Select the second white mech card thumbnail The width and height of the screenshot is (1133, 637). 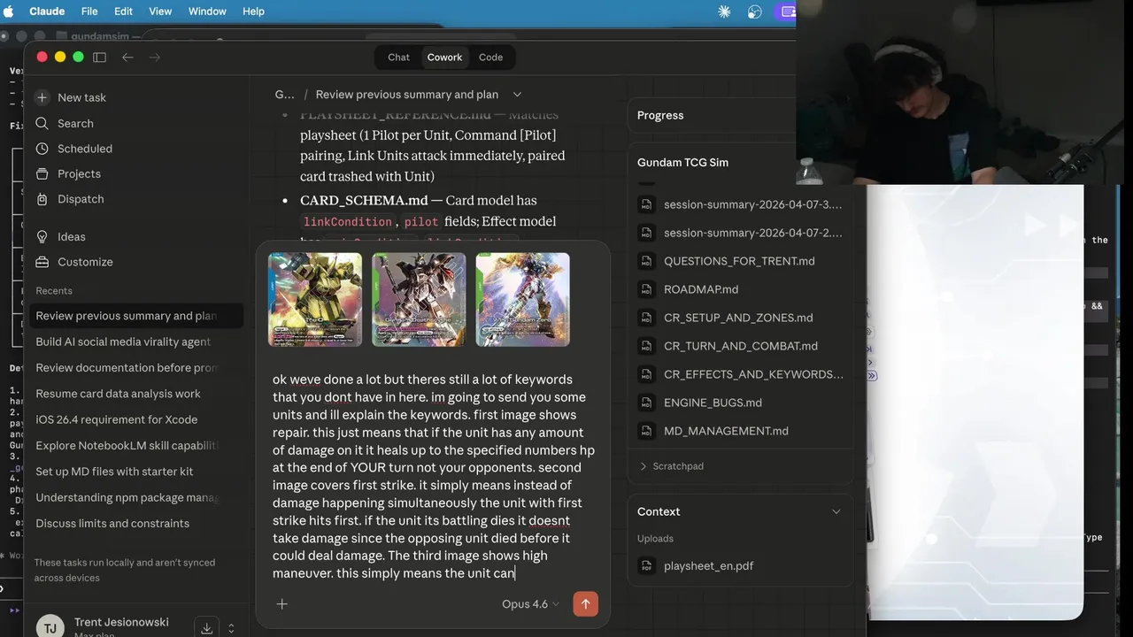coord(419,299)
